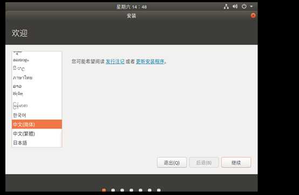This screenshot has width=299, height=195.
Task: Expand the system menu dropdown arrow
Action: pyautogui.click(x=252, y=6)
